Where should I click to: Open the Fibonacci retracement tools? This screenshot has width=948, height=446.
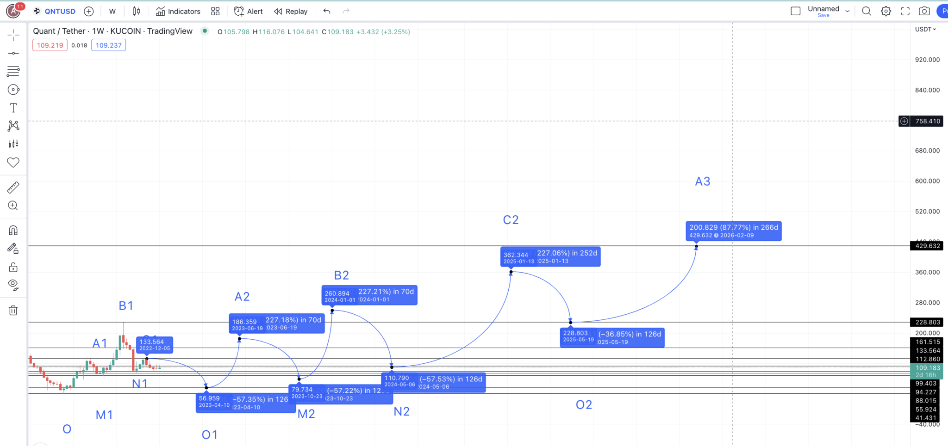pyautogui.click(x=13, y=71)
